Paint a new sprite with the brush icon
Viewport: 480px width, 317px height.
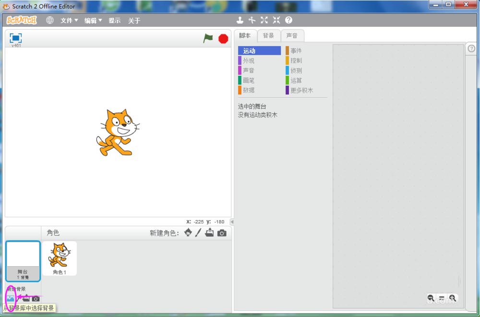coord(198,233)
